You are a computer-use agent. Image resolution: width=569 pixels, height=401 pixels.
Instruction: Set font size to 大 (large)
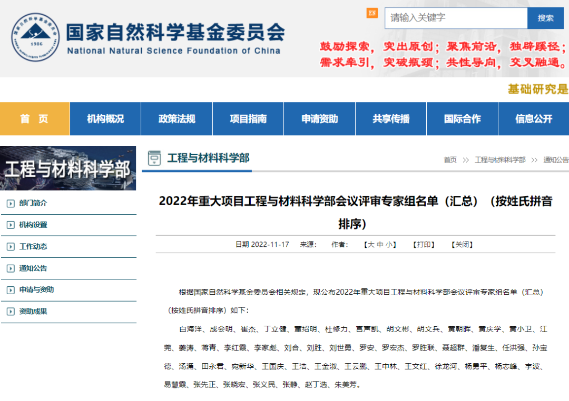[371, 245]
